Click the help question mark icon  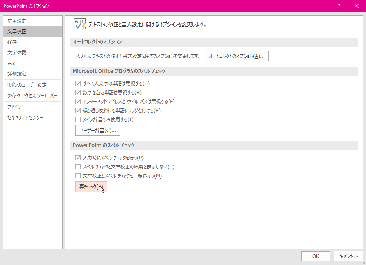(339, 6)
